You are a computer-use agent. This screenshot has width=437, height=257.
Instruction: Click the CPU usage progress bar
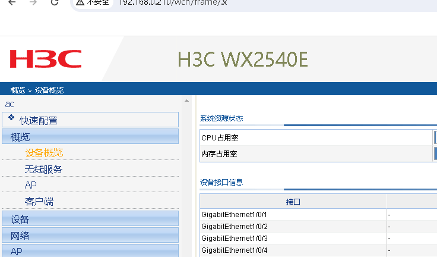pos(435,137)
